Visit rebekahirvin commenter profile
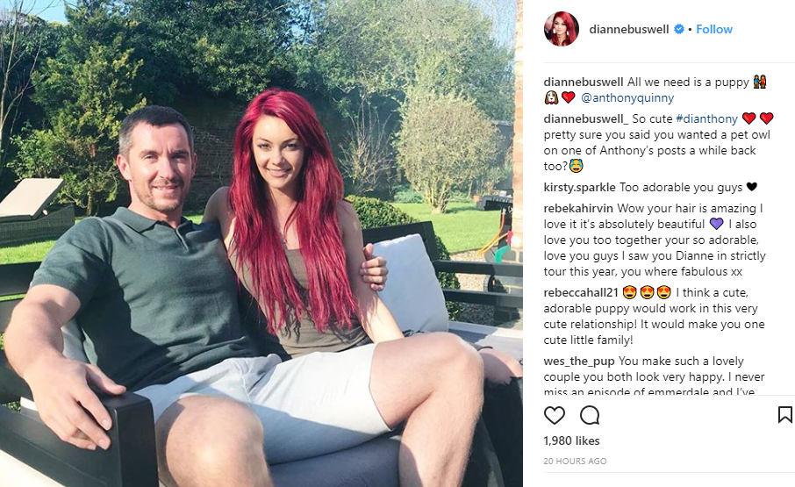This screenshot has height=487, width=795. pyautogui.click(x=578, y=208)
